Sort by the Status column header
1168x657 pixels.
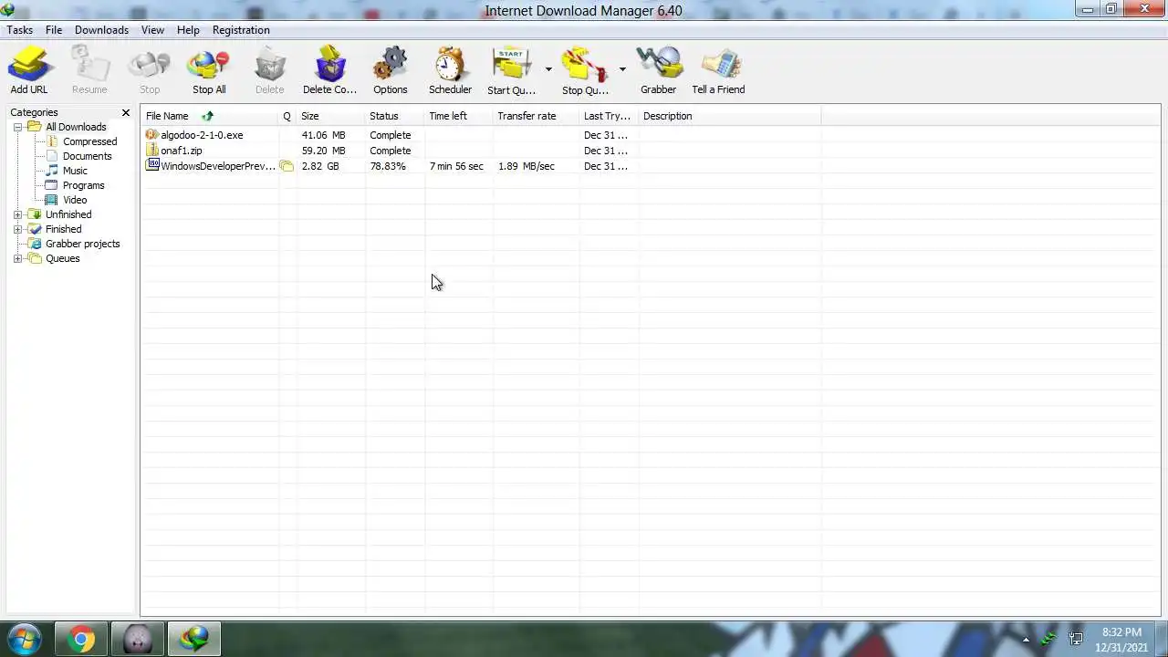395,116
